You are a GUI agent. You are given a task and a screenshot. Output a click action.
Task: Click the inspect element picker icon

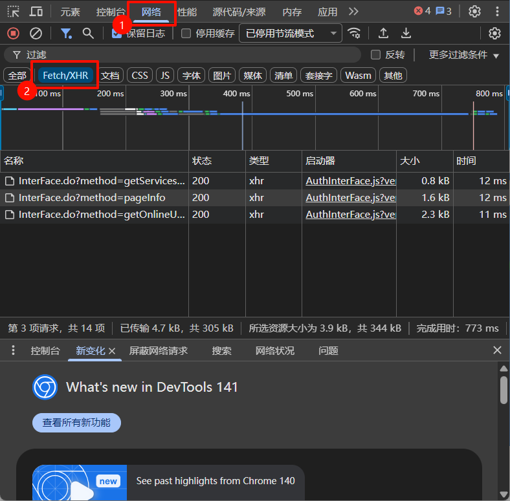tap(14, 12)
